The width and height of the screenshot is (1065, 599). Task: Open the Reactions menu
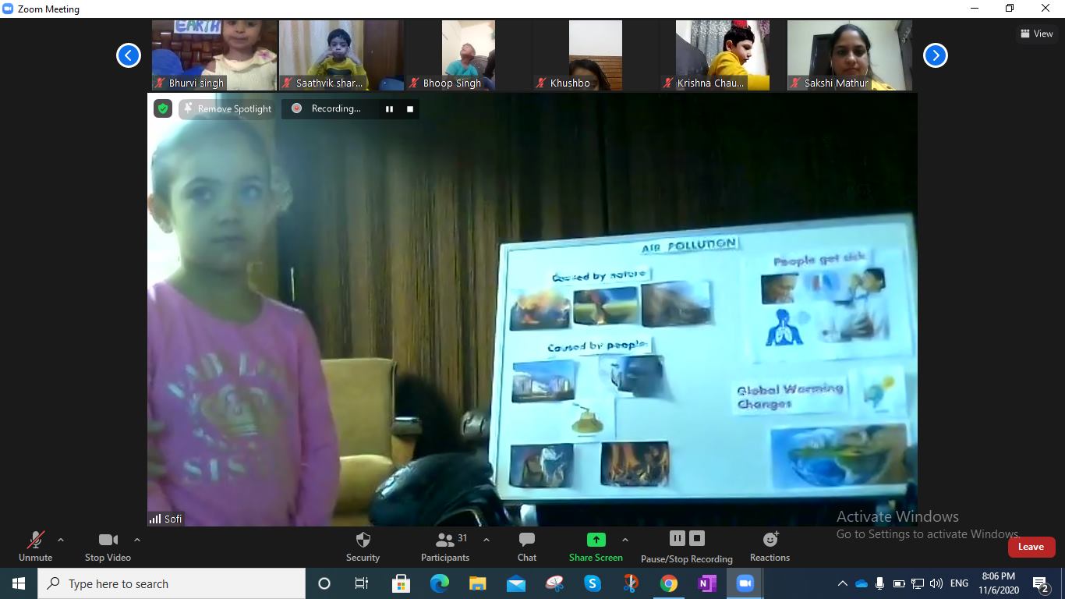pyautogui.click(x=770, y=546)
